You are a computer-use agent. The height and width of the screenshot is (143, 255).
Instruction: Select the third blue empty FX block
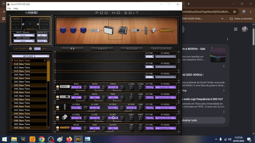[x=83, y=30]
